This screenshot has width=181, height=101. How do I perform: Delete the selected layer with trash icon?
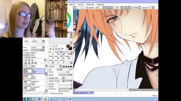36,63
